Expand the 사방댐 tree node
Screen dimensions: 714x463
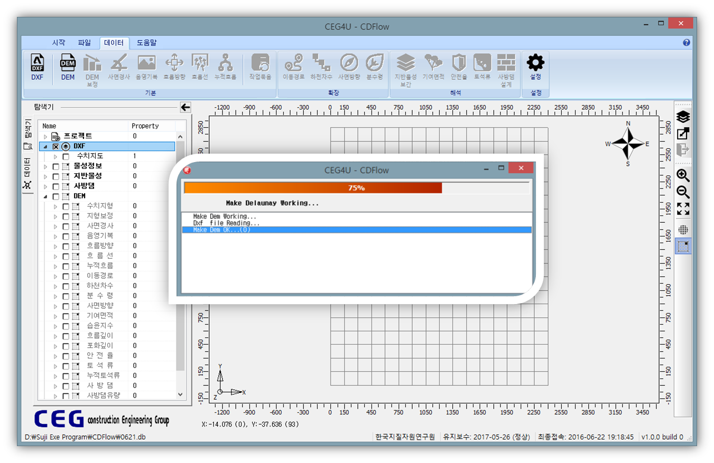coord(46,186)
